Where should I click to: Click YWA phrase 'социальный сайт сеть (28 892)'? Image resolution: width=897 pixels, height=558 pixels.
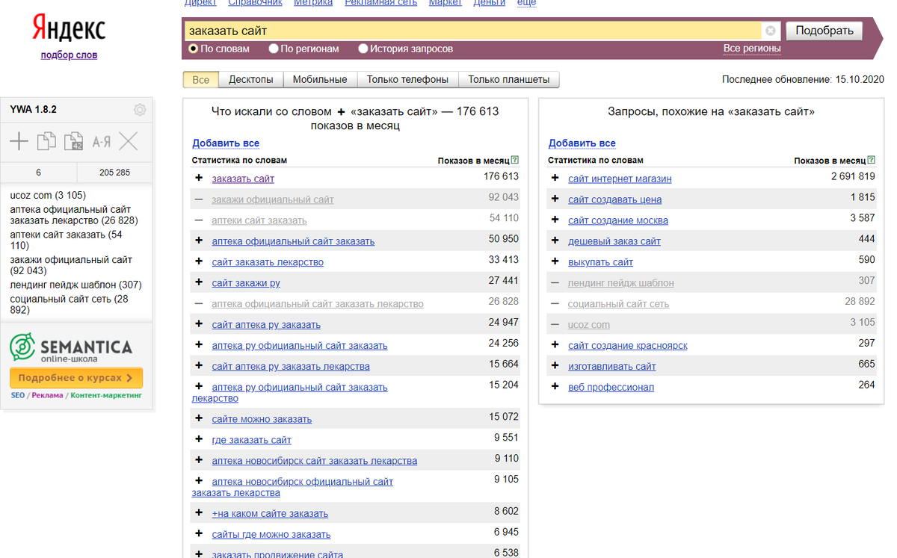tap(70, 304)
